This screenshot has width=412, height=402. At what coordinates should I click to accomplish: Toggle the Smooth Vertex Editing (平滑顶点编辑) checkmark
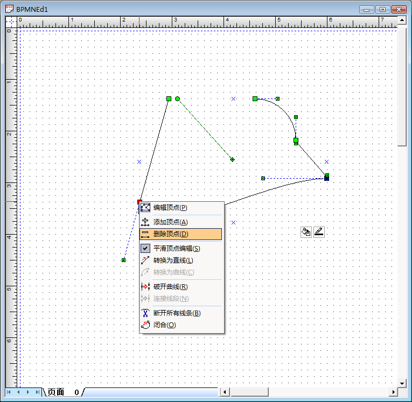[x=145, y=249]
